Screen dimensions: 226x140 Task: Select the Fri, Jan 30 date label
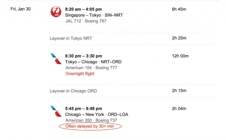click(x=21, y=9)
